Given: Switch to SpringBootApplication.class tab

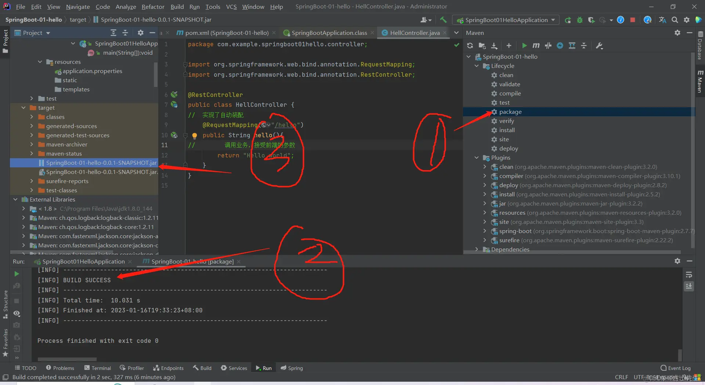Looking at the screenshot, I should click(x=329, y=33).
